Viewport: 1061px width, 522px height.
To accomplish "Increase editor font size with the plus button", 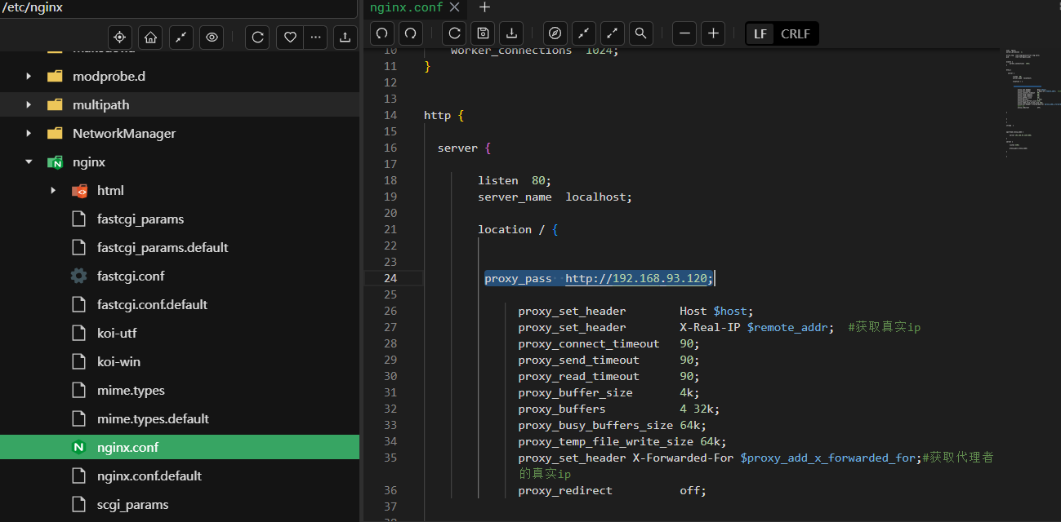I will pos(713,33).
